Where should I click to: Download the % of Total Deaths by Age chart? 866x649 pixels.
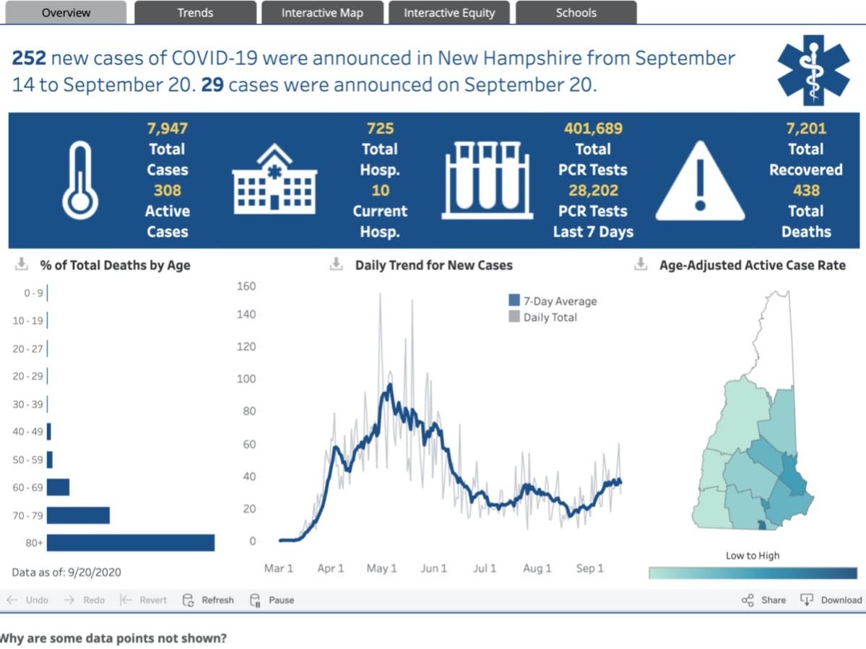pos(22,265)
